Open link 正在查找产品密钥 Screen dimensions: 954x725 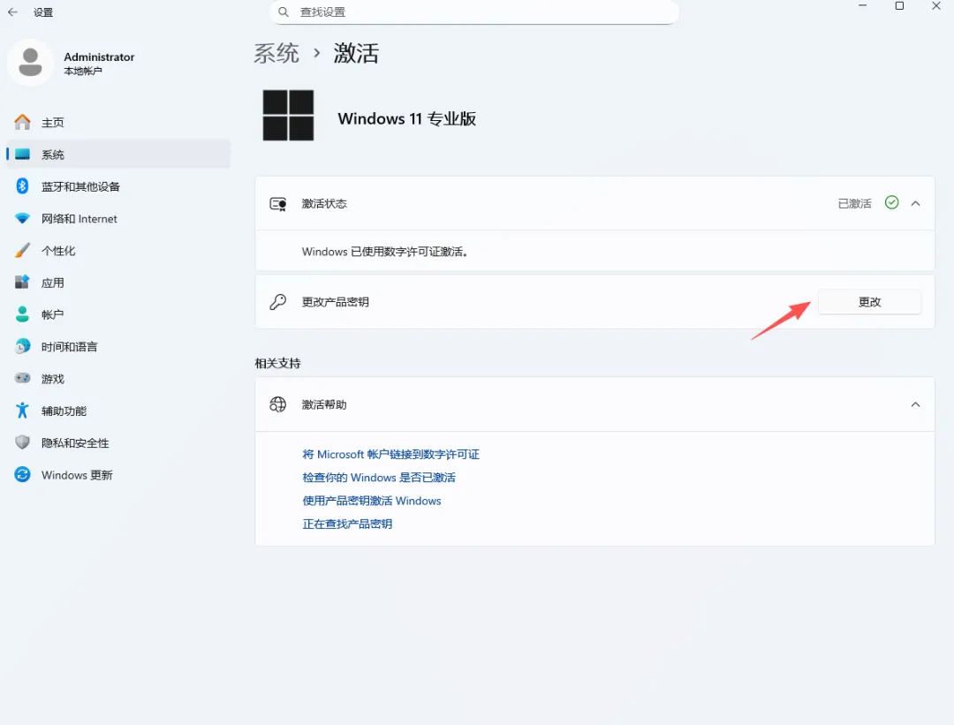[347, 524]
